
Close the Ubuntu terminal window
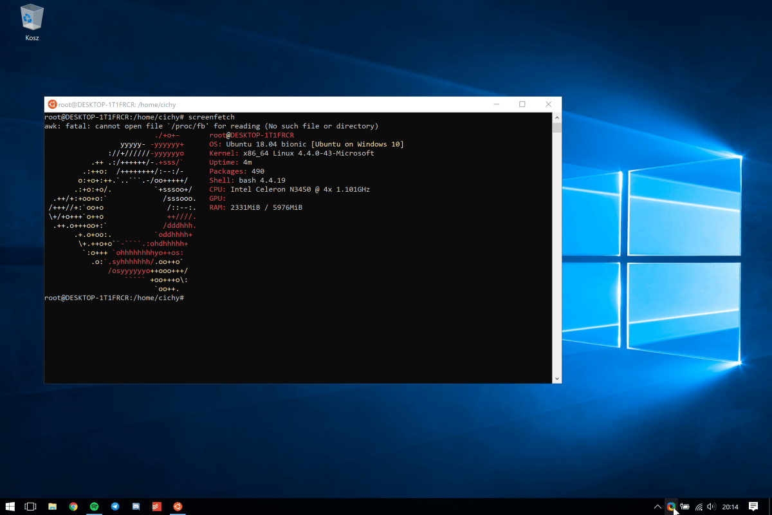[548, 104]
